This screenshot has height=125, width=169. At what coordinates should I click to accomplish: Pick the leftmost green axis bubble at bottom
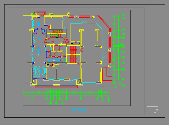(32, 98)
